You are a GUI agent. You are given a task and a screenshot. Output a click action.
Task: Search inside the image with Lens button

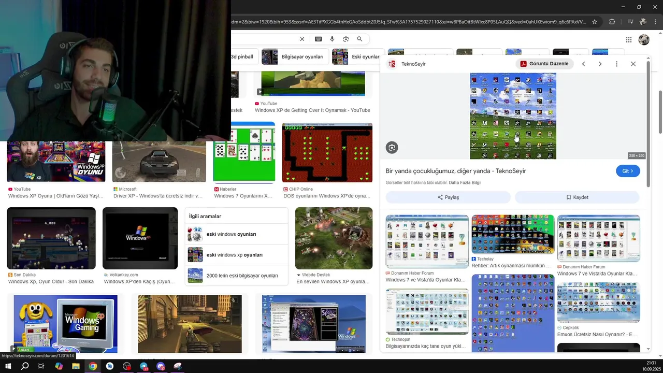click(x=392, y=148)
